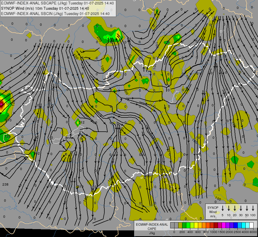This screenshot has width=258, height=237.
Task: Click the 400 tick label under color bar
Action: coord(190,232)
